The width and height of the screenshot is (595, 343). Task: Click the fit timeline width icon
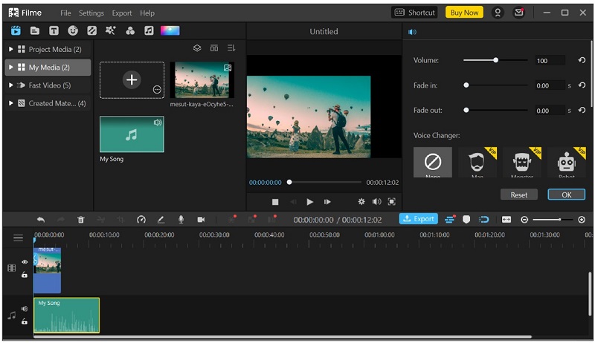(506, 220)
